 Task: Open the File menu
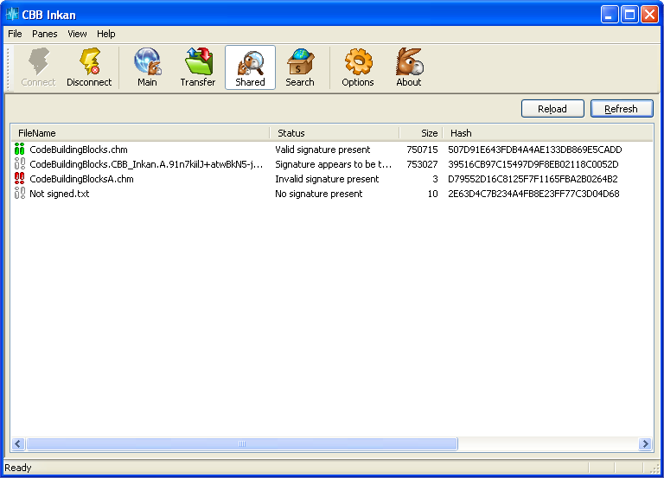click(15, 34)
